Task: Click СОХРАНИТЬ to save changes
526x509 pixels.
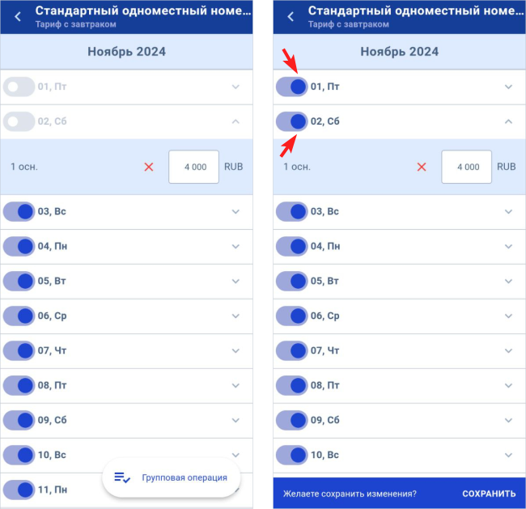Action: [x=489, y=494]
